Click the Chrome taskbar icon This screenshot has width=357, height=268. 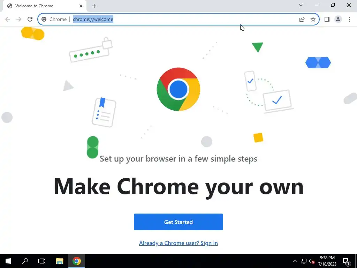tap(77, 261)
